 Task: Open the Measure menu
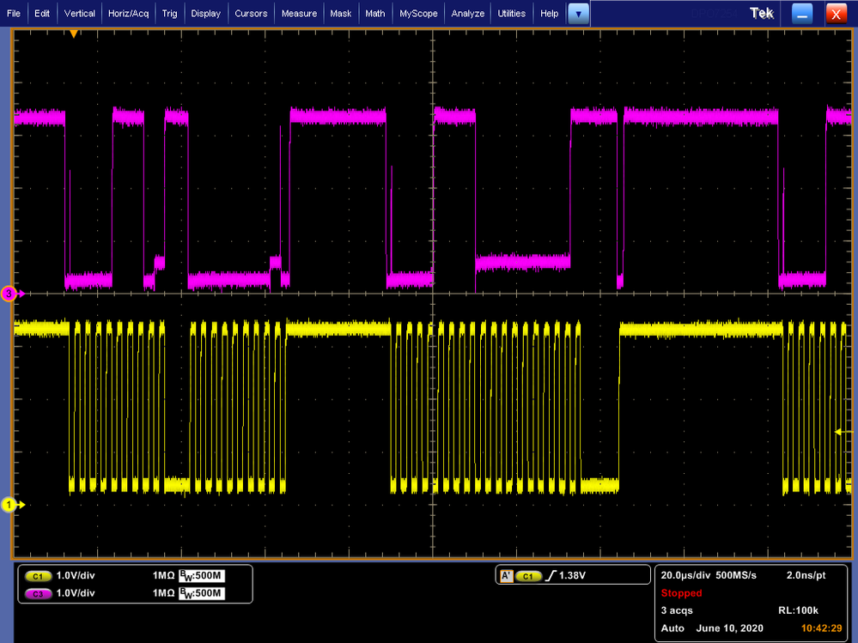click(x=299, y=13)
